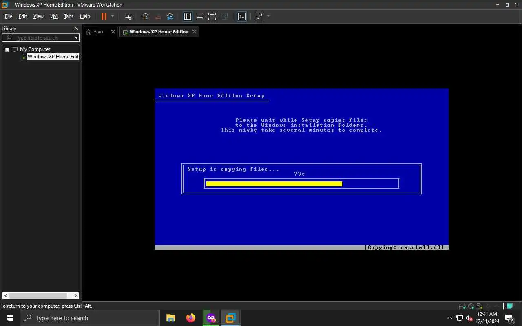The image size is (522, 326).
Task: Open the Windows Start menu
Action: (x=10, y=318)
